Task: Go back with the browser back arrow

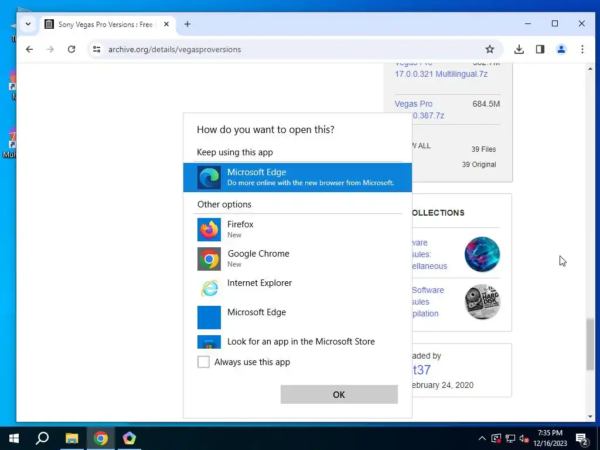Action: click(29, 49)
